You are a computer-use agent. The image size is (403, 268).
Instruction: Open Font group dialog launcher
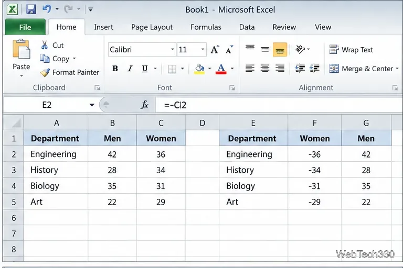pos(232,88)
